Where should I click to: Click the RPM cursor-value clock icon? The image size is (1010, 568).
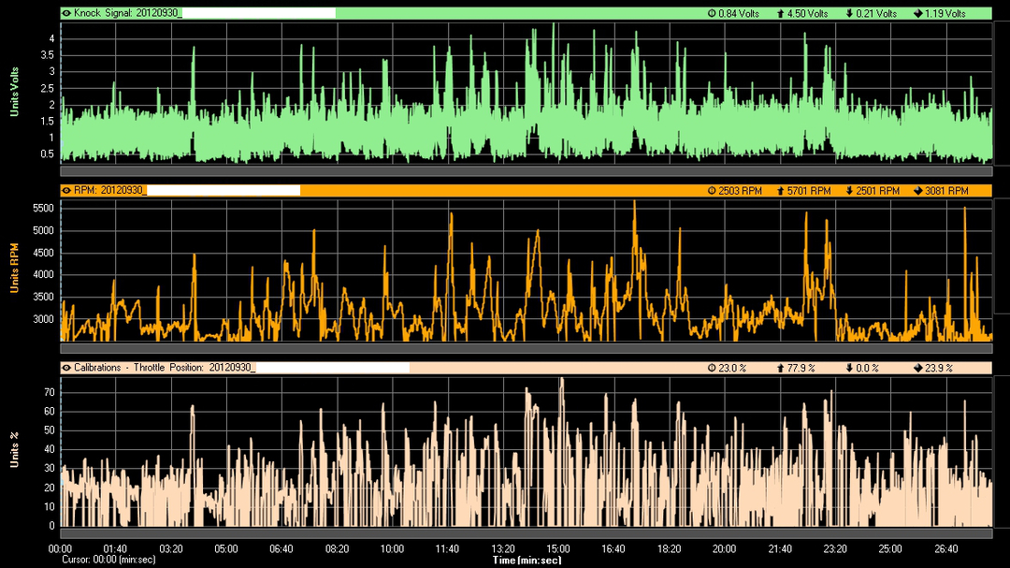point(712,190)
